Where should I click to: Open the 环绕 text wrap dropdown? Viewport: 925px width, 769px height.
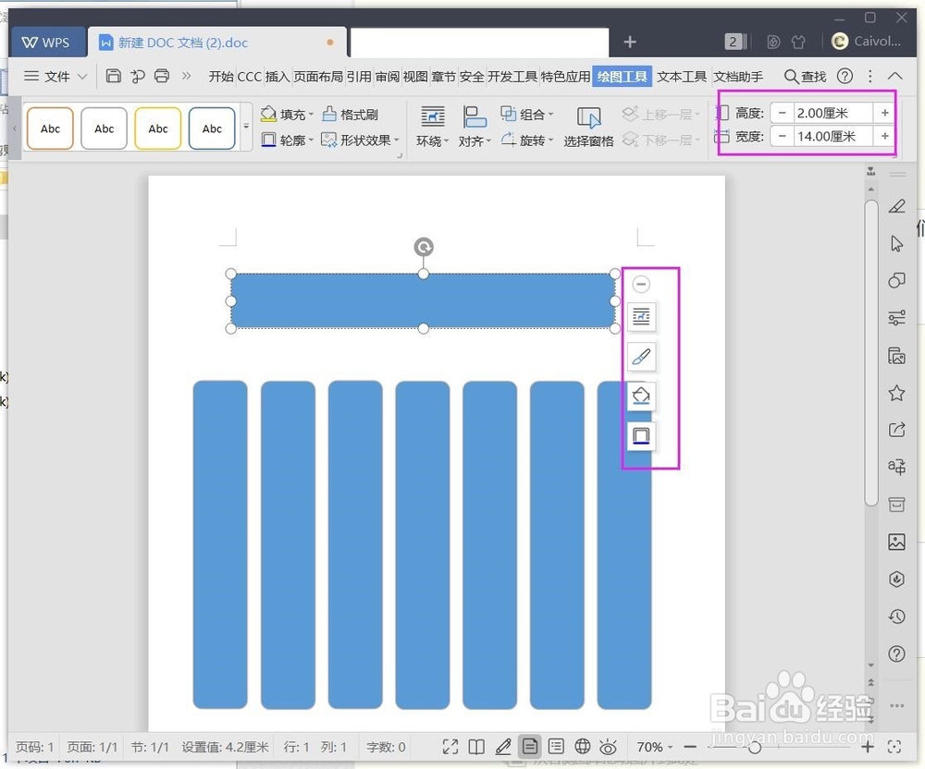(432, 127)
